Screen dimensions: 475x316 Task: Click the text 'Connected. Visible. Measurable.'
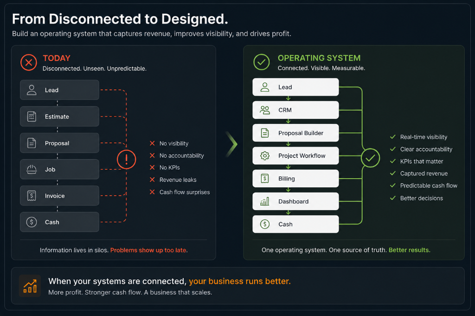pyautogui.click(x=321, y=68)
